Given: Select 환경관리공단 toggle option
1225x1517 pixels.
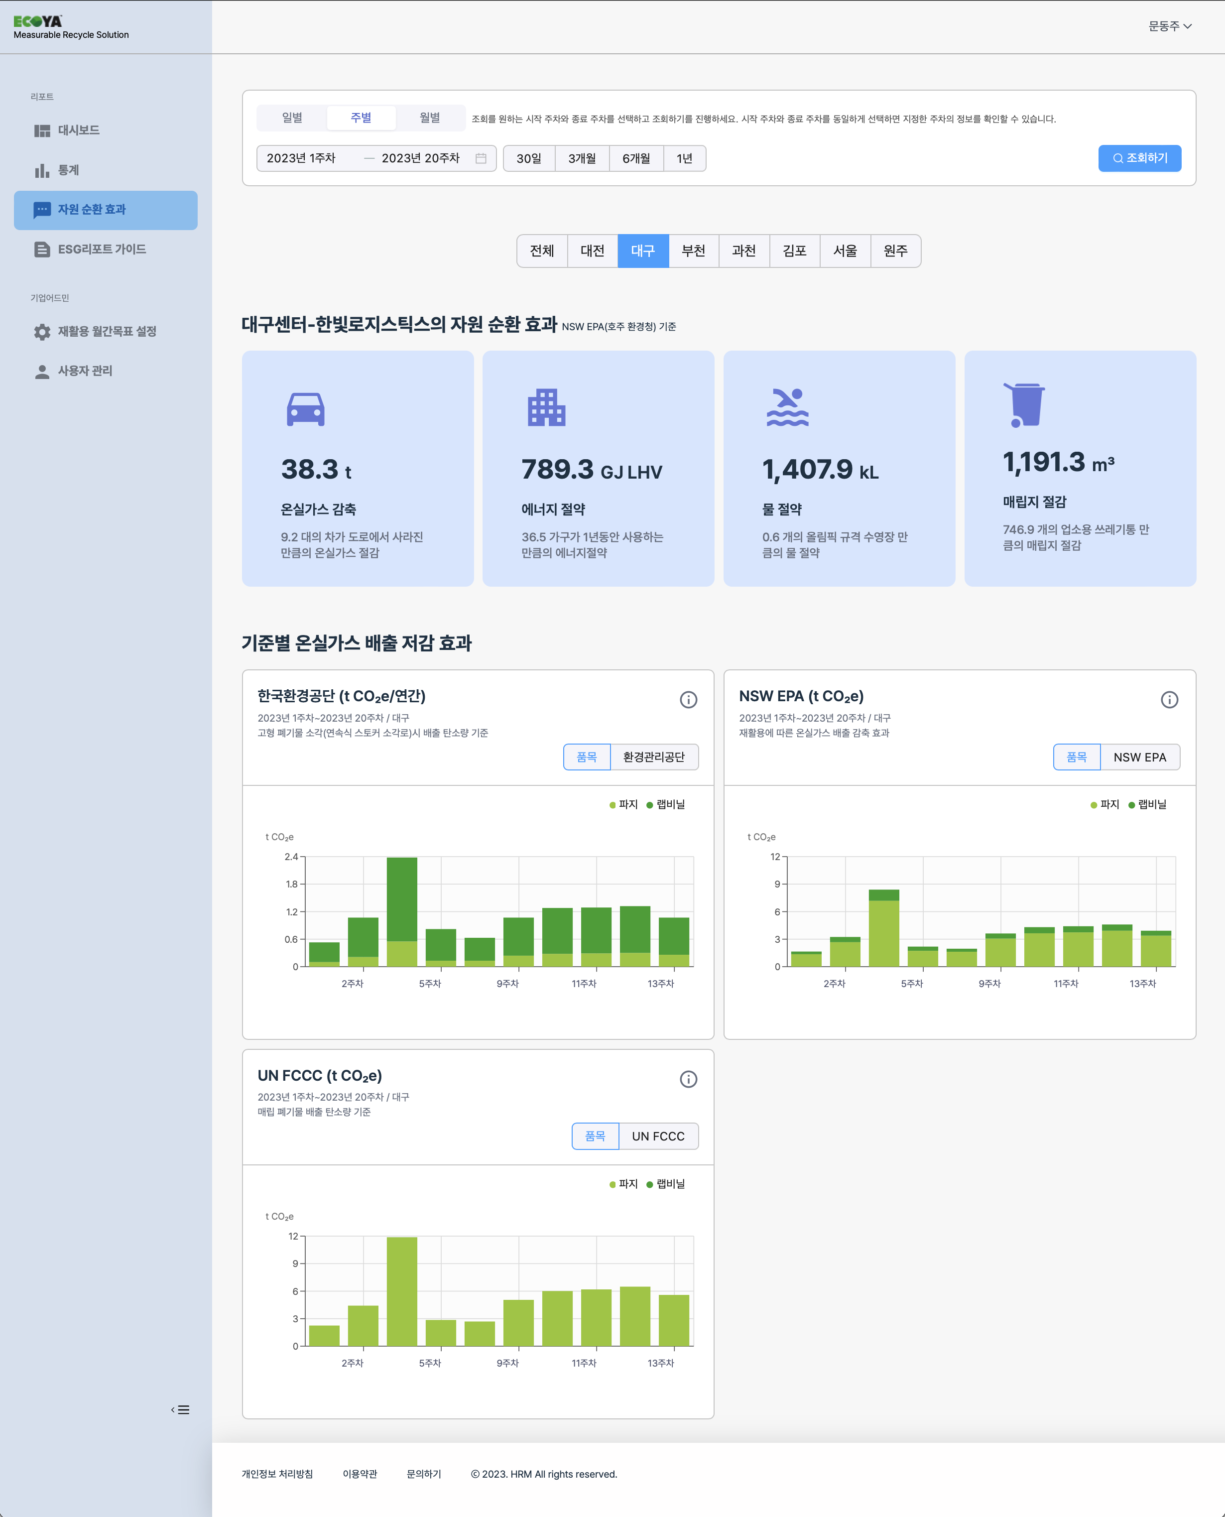Looking at the screenshot, I should click(654, 757).
